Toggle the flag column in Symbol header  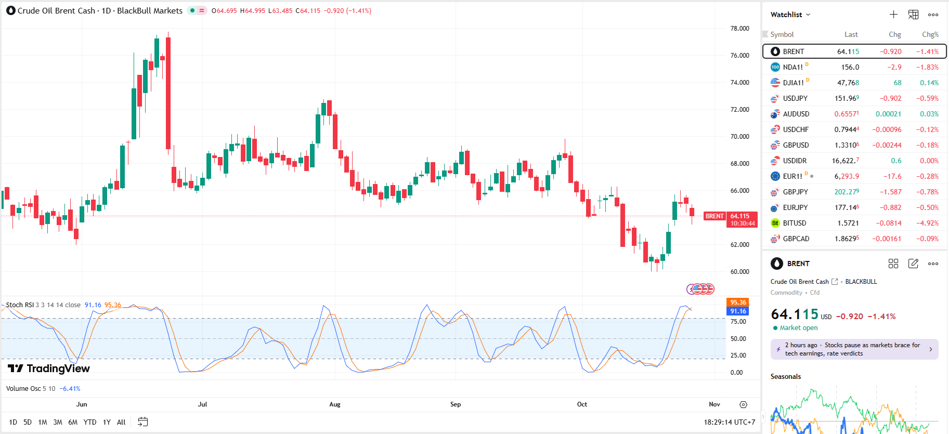coord(765,34)
